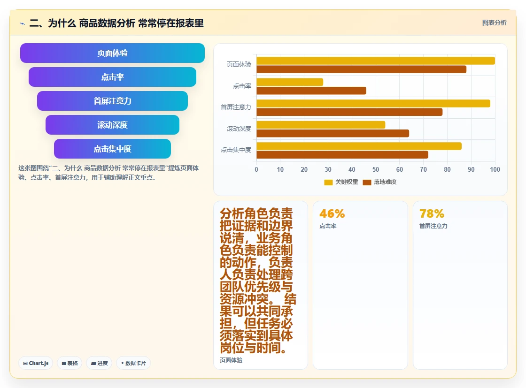Click the 关键权重 legend label

347,182
